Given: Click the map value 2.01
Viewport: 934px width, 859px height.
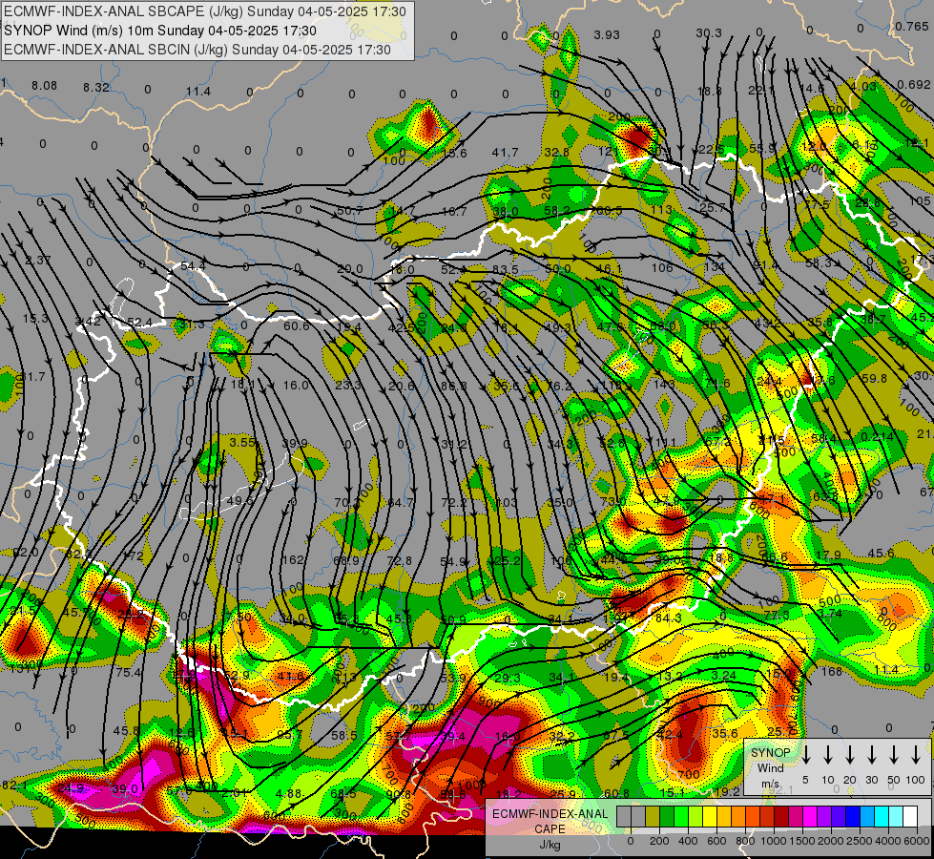Looking at the screenshot, I should pyautogui.click(x=234, y=793).
